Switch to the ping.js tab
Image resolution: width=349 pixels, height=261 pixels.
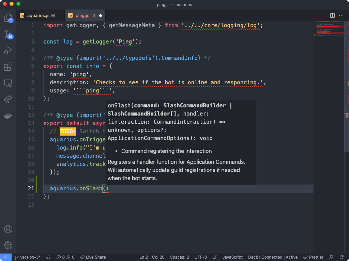click(x=82, y=15)
